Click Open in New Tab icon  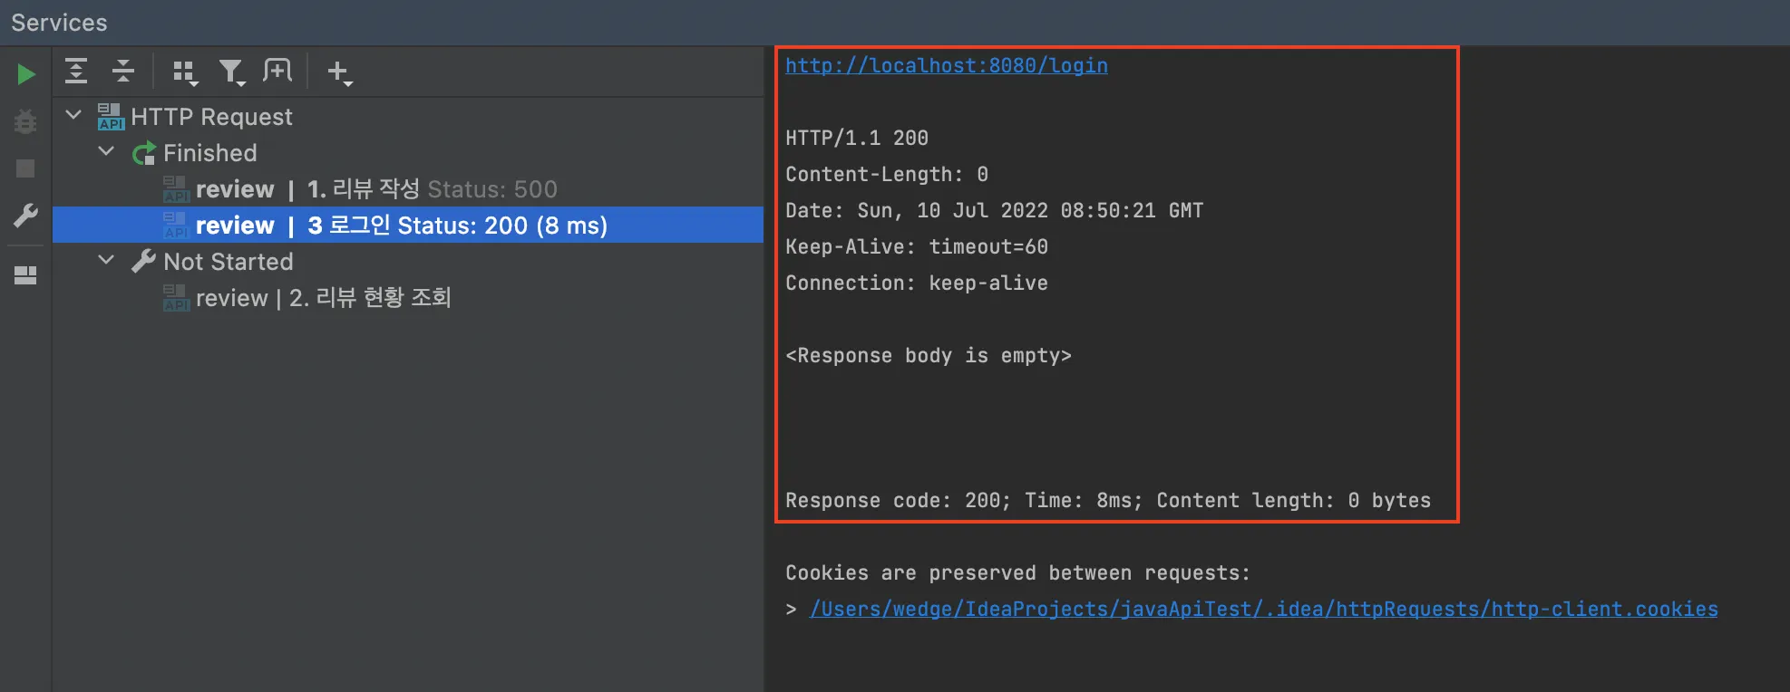pos(277,71)
